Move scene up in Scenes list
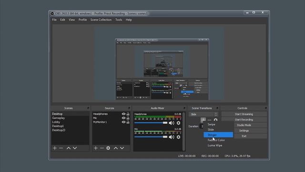Image resolution: width=305 pixels, height=172 pixels. 69,148
